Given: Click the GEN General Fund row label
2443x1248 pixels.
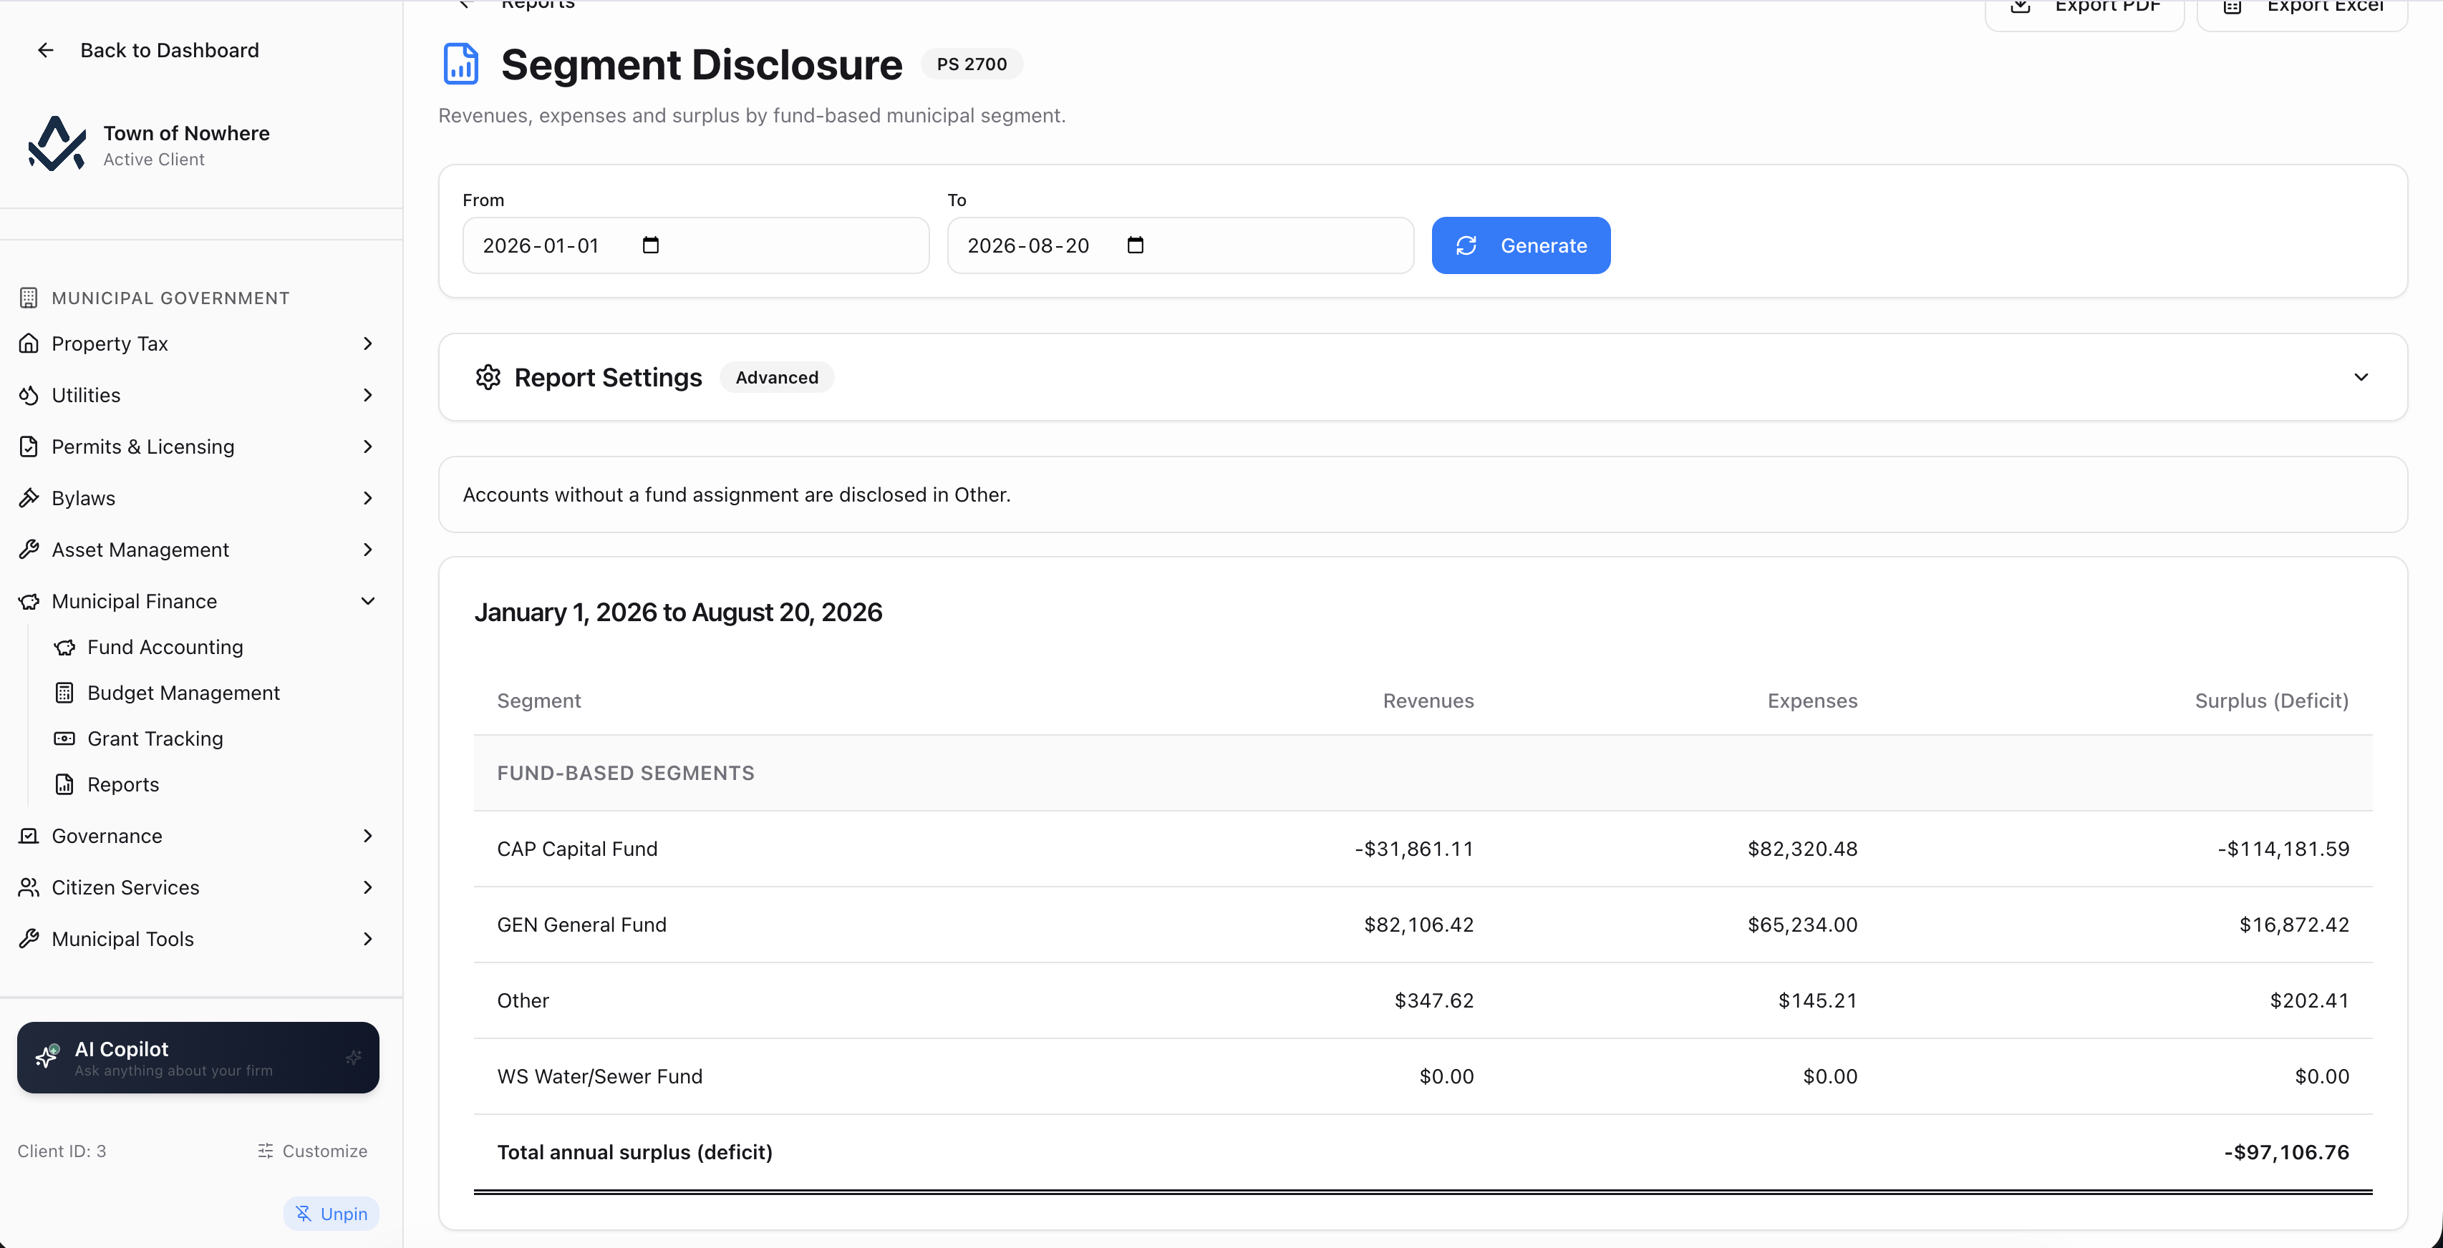Looking at the screenshot, I should pyautogui.click(x=581, y=925).
